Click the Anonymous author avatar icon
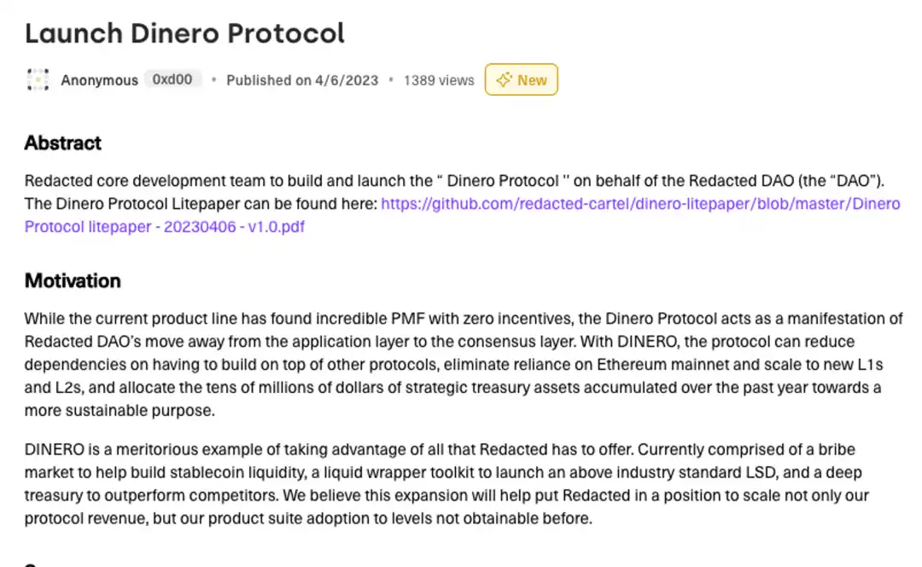 [38, 79]
